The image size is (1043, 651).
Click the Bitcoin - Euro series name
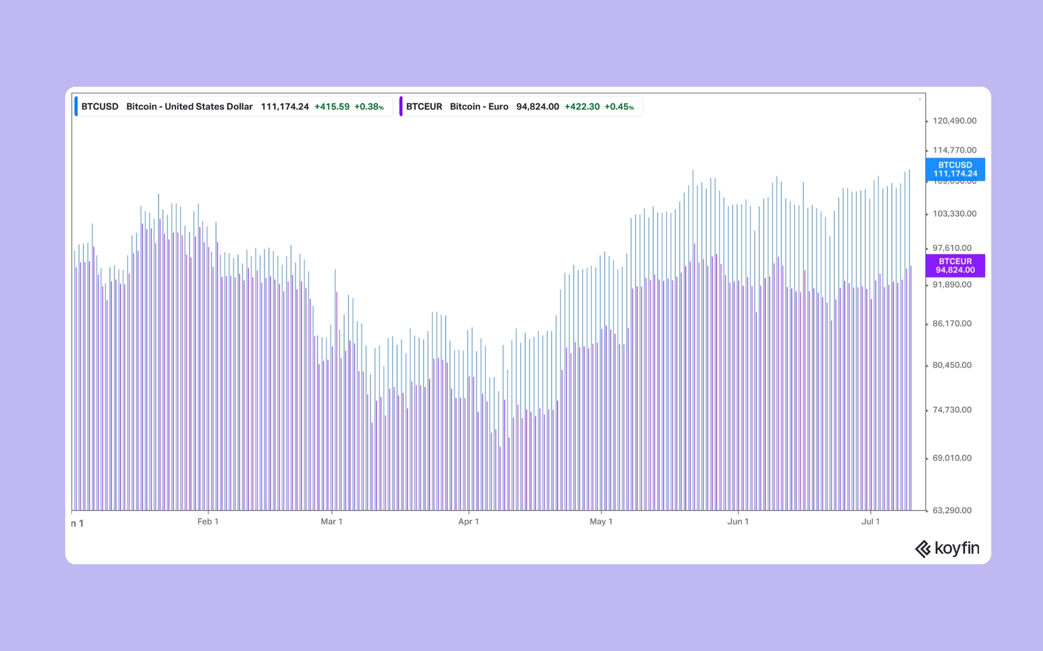coord(479,106)
